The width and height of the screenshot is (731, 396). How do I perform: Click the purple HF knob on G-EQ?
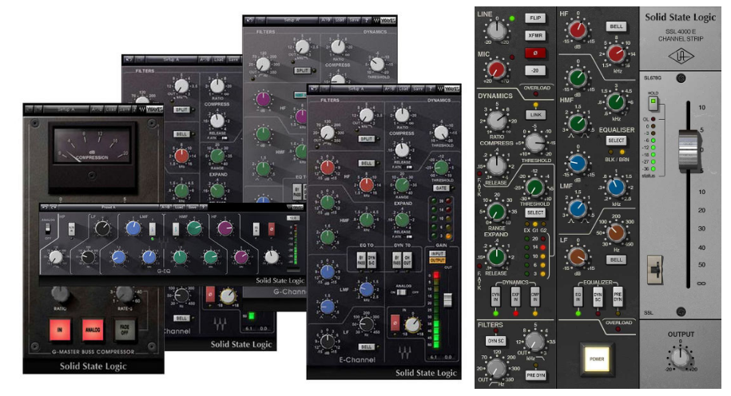[225, 228]
